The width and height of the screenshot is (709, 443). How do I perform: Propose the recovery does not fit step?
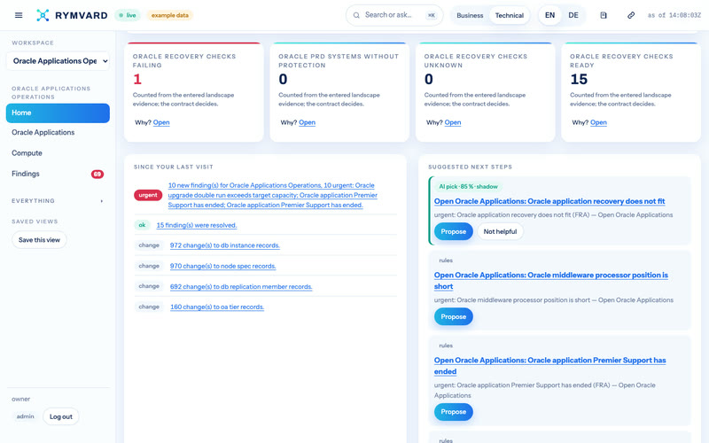pyautogui.click(x=454, y=231)
